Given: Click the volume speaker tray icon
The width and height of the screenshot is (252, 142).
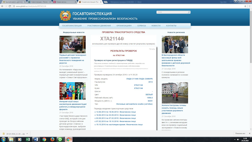Looking at the screenshot, I should pos(238,139).
